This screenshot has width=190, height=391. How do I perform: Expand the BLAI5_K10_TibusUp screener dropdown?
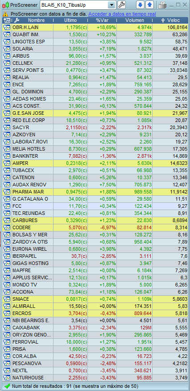click(112, 5)
